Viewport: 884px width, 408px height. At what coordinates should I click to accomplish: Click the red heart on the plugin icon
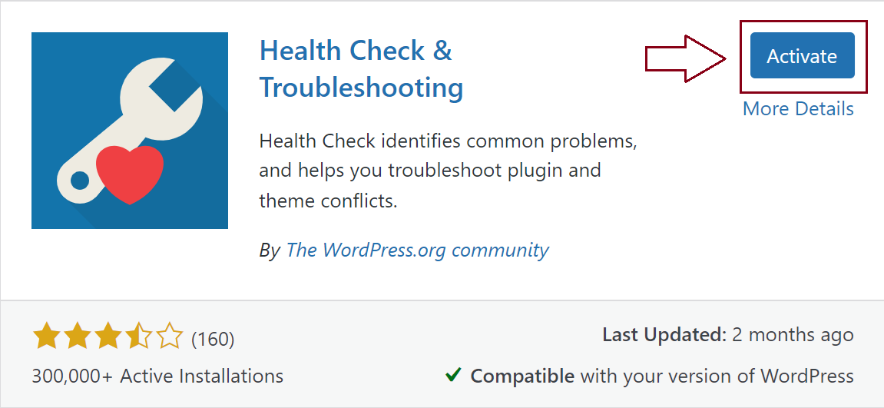coord(131,172)
